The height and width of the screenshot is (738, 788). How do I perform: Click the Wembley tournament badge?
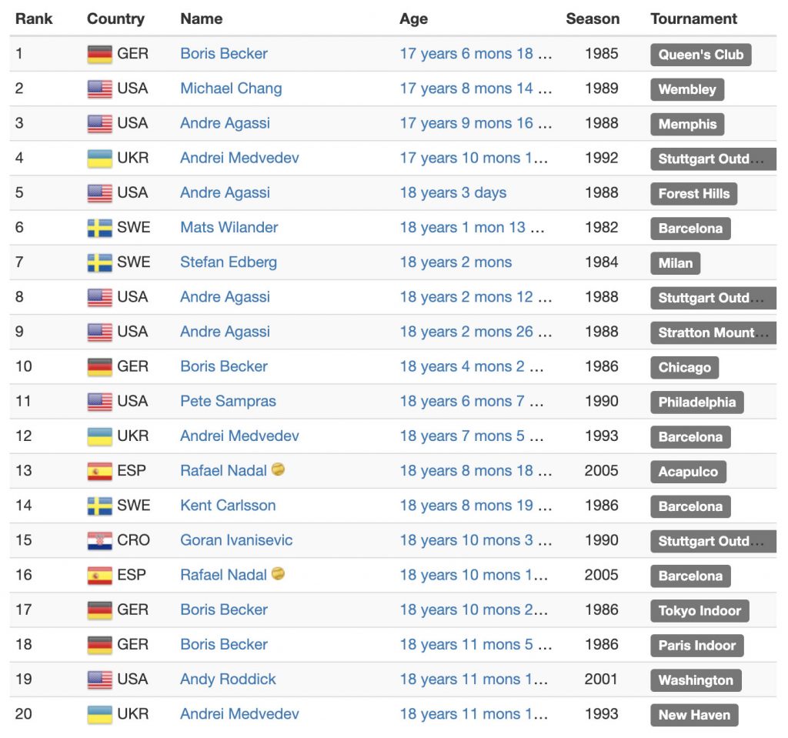[x=687, y=89]
